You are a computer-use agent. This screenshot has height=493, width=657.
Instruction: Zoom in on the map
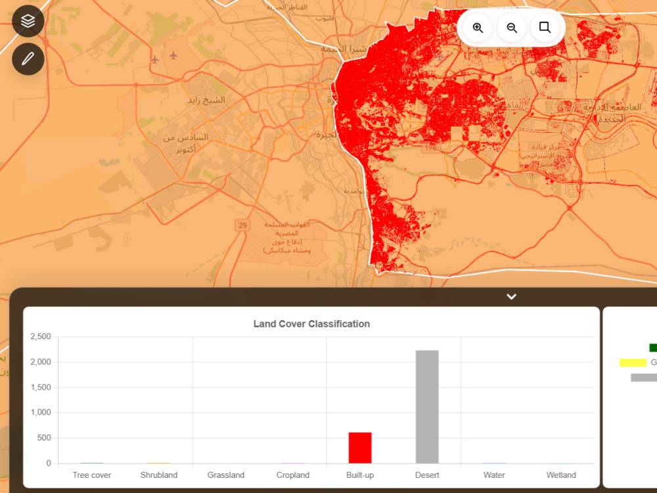click(478, 28)
